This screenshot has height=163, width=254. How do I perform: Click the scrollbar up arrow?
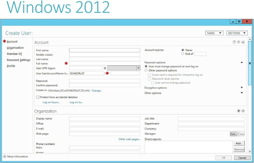(x=250, y=39)
